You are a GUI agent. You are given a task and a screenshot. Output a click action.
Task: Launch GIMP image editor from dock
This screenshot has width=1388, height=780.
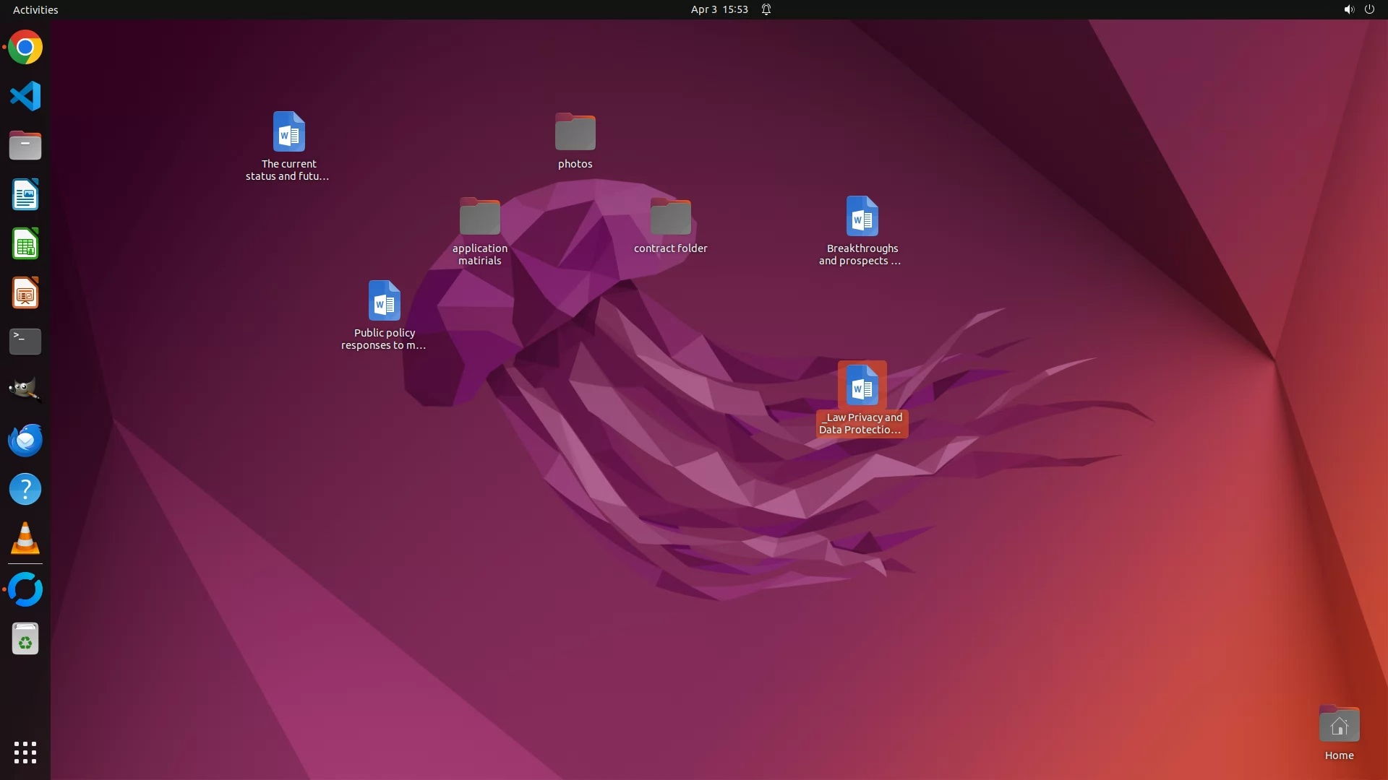[25, 390]
